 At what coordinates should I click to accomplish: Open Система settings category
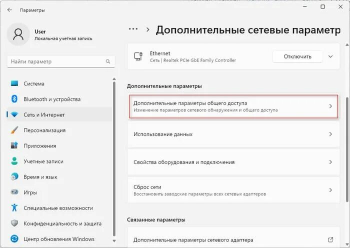click(59, 83)
